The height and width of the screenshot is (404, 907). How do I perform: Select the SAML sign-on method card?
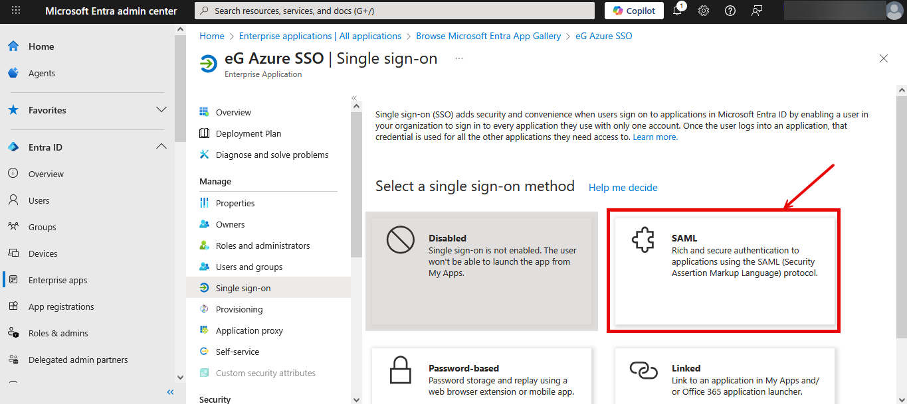(x=724, y=271)
